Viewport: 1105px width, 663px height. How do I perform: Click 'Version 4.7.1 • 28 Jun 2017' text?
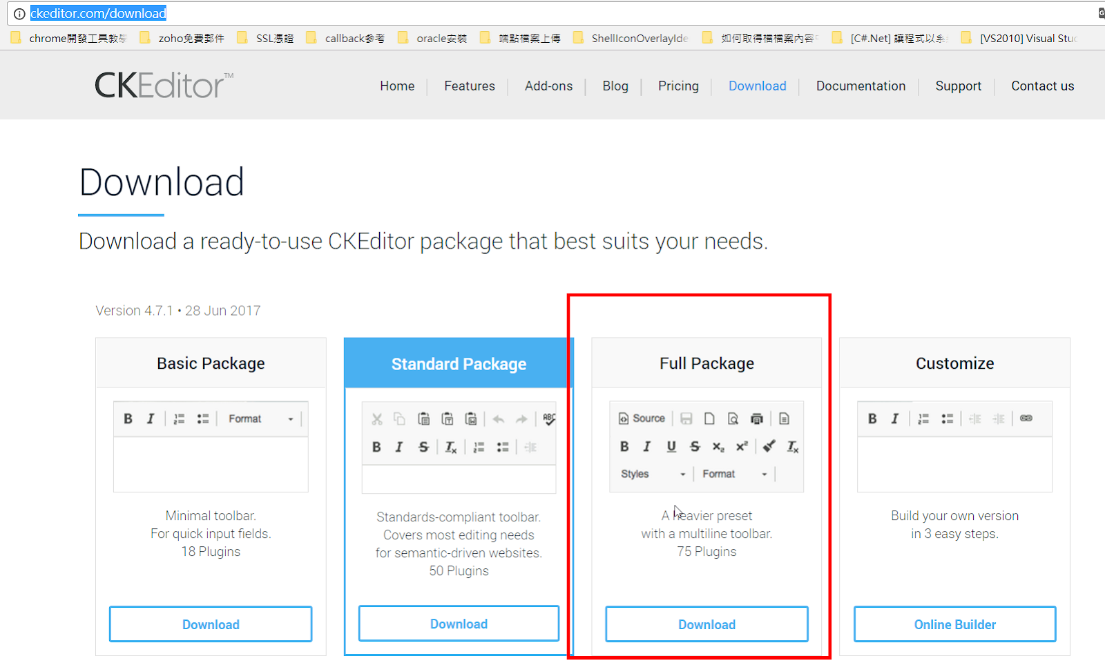[x=178, y=311]
